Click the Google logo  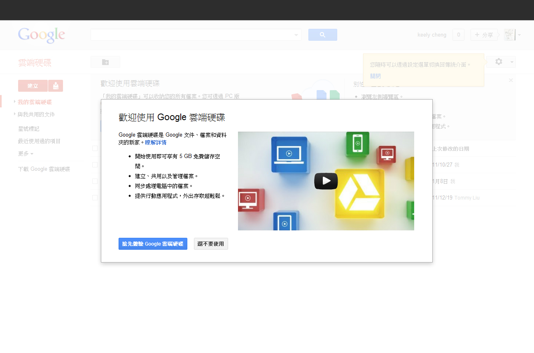pyautogui.click(x=41, y=35)
